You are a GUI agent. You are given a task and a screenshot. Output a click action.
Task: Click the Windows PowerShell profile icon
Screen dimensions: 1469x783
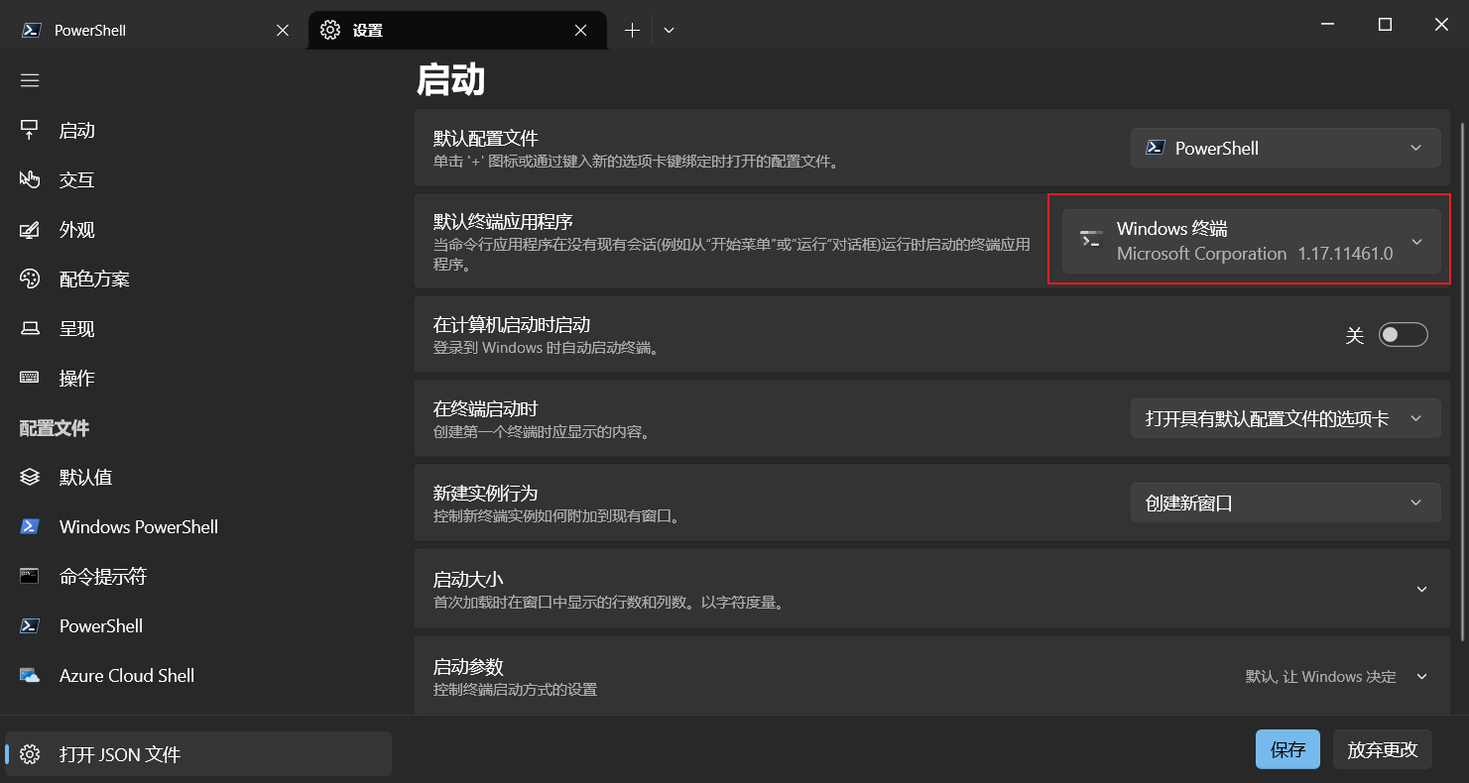point(30,526)
